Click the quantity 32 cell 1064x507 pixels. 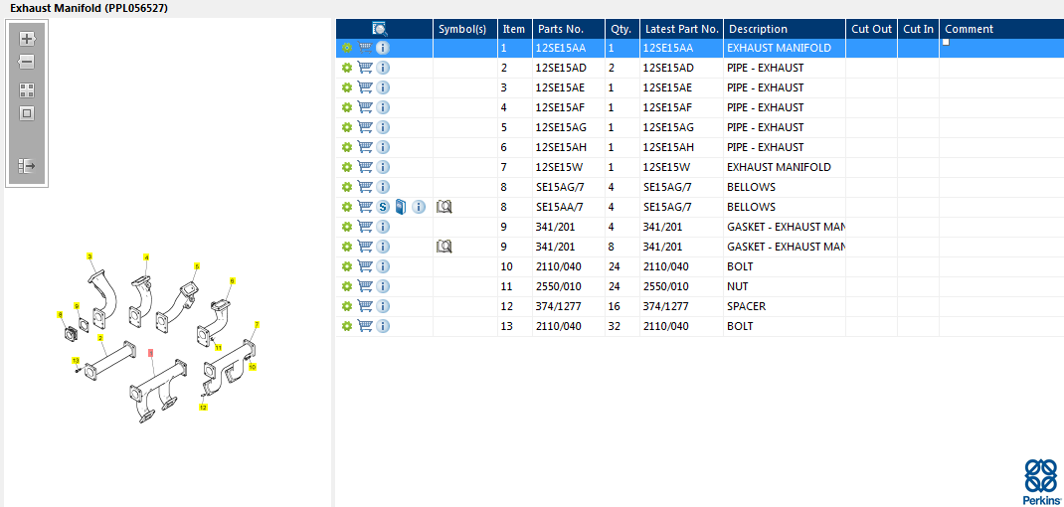coord(621,326)
